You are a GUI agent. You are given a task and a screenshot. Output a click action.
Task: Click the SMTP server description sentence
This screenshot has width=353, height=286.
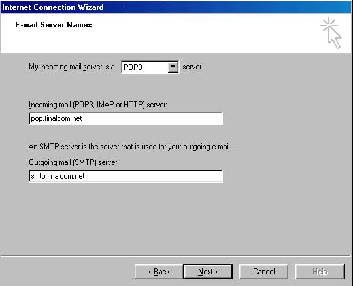pos(130,147)
